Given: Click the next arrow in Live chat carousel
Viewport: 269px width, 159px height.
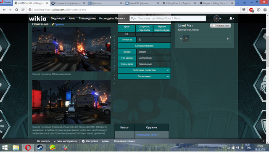Looking at the screenshot, I should tap(228, 39).
